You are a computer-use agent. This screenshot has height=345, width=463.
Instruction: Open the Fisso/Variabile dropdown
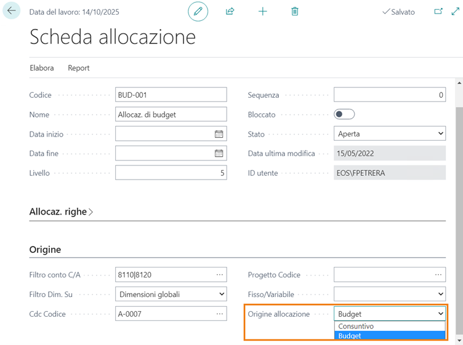click(x=389, y=295)
